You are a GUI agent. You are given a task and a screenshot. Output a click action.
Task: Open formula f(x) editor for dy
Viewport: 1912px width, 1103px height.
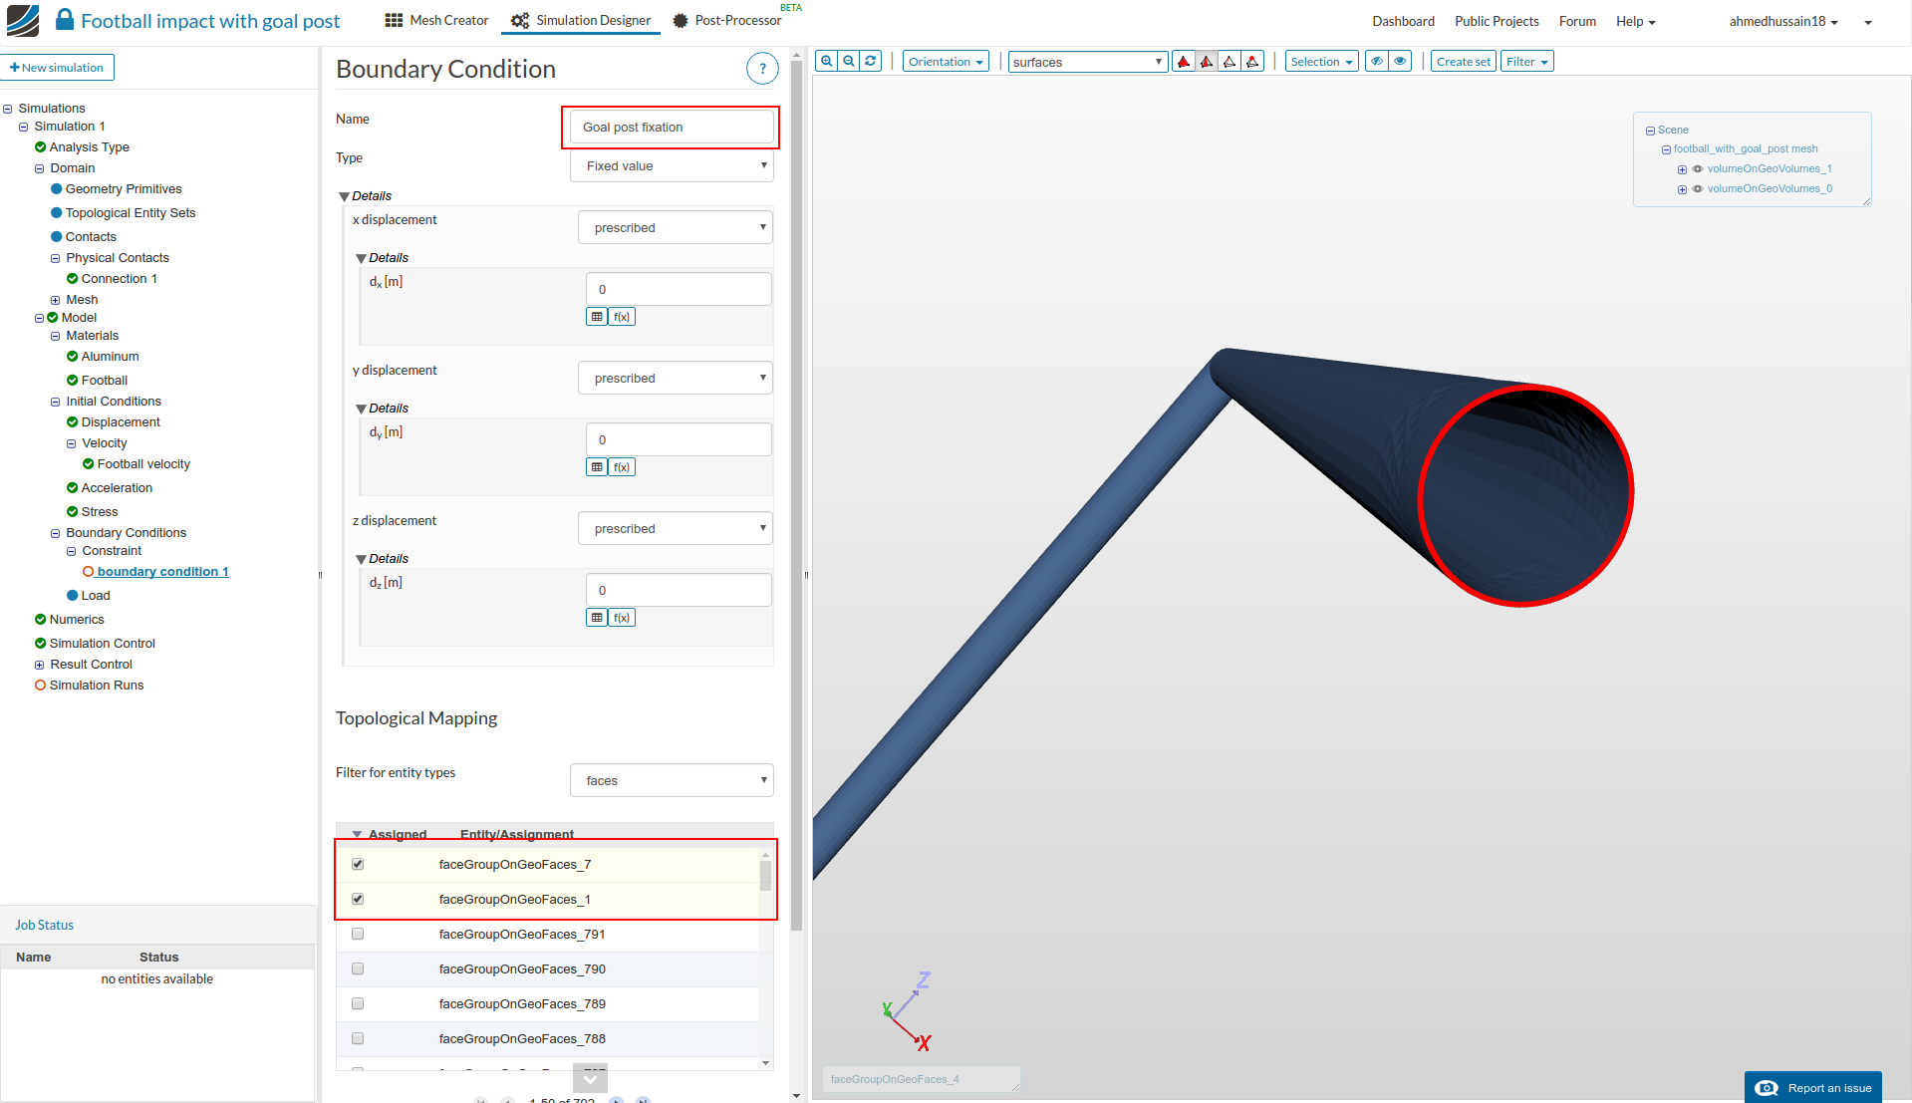coord(622,467)
